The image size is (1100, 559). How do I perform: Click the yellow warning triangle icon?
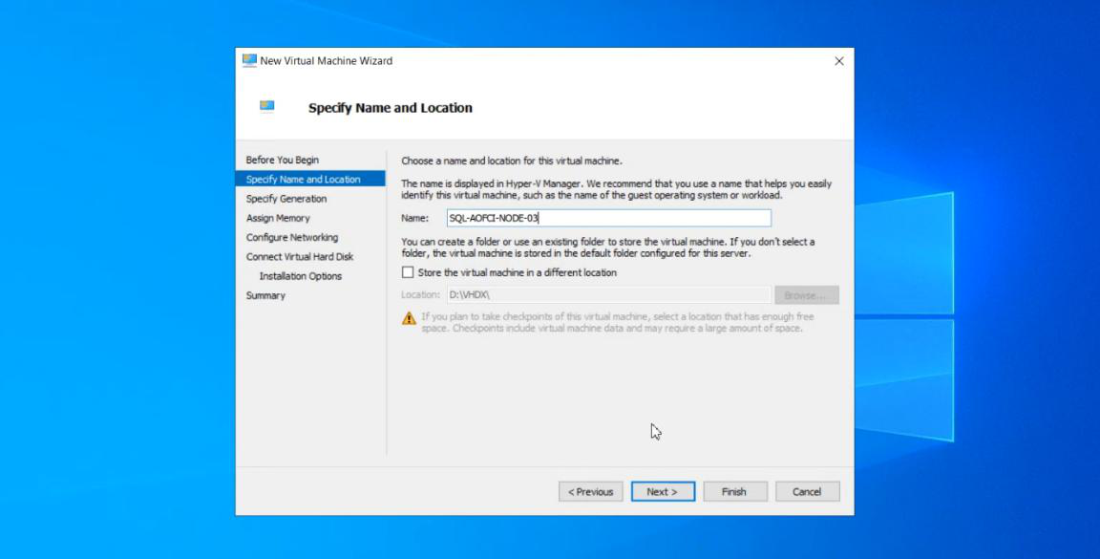pos(409,319)
